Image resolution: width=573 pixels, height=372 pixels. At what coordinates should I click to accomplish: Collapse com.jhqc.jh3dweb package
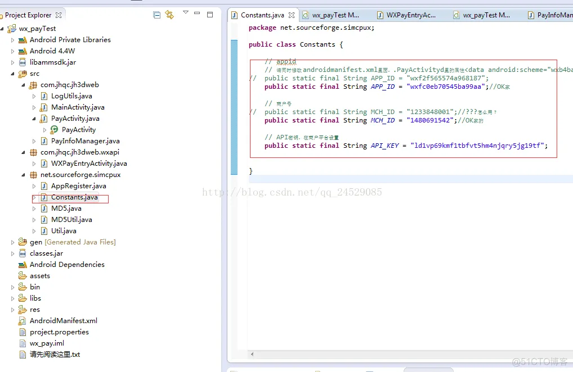tap(24, 85)
